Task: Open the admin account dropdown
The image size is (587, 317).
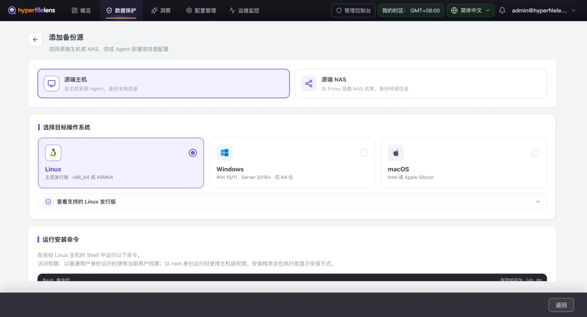Action: [544, 10]
